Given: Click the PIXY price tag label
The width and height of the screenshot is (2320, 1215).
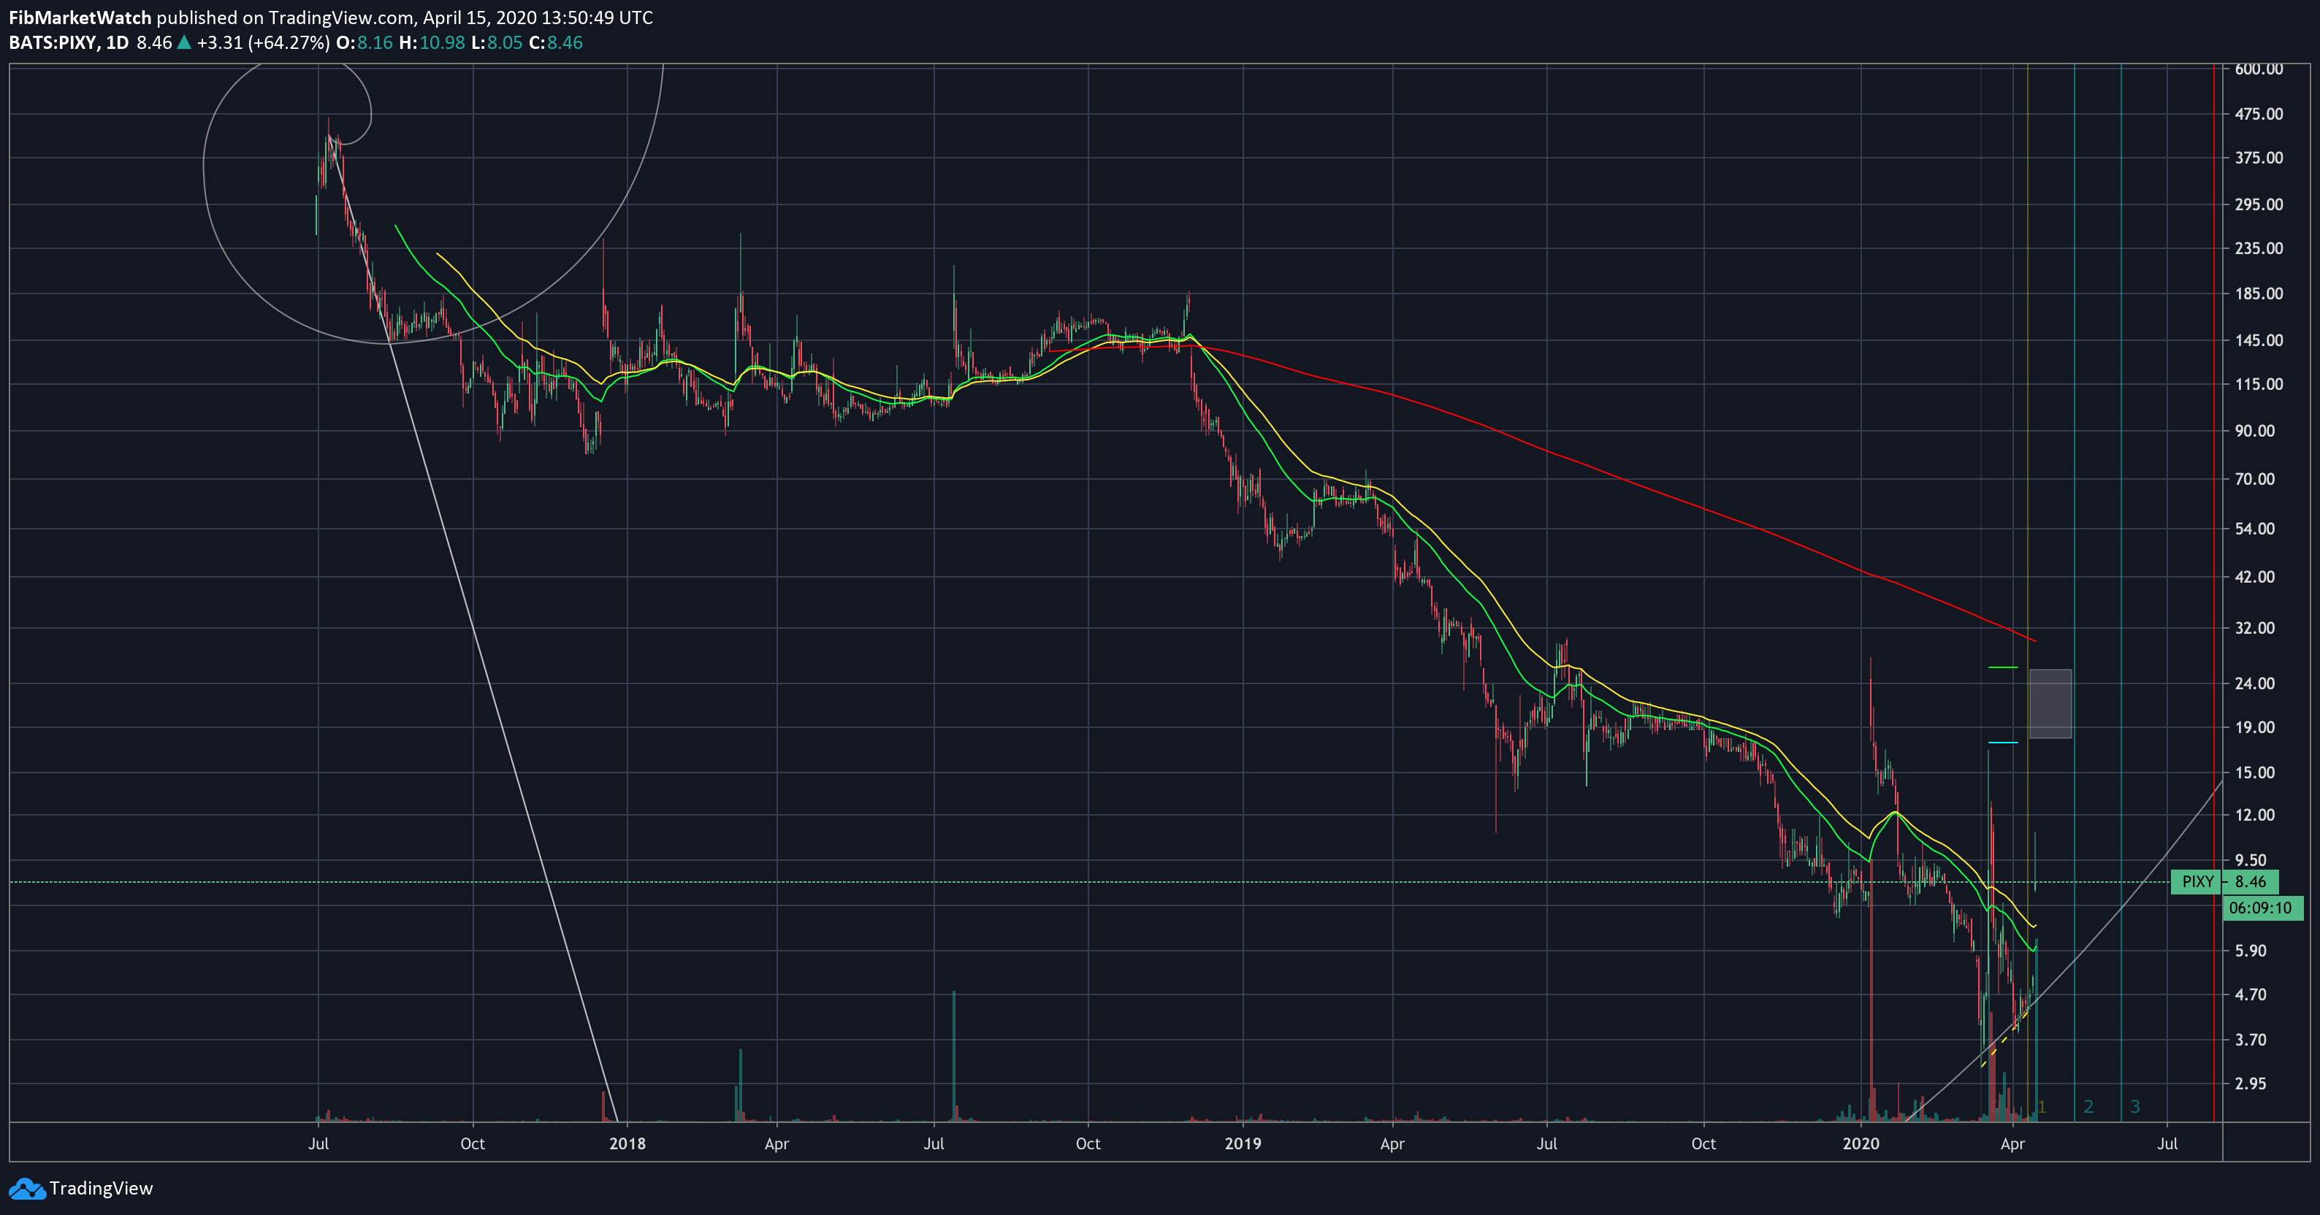Looking at the screenshot, I should (x=2197, y=882).
